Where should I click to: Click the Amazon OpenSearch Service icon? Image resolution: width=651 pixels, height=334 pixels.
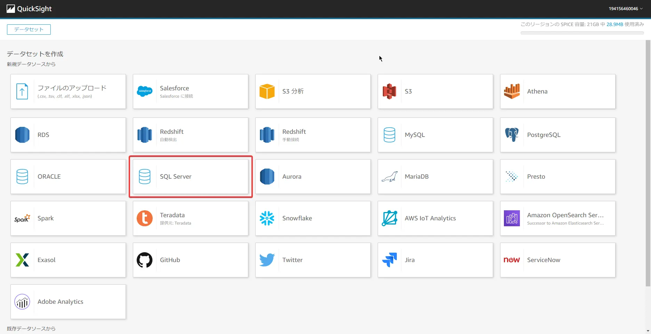point(512,218)
